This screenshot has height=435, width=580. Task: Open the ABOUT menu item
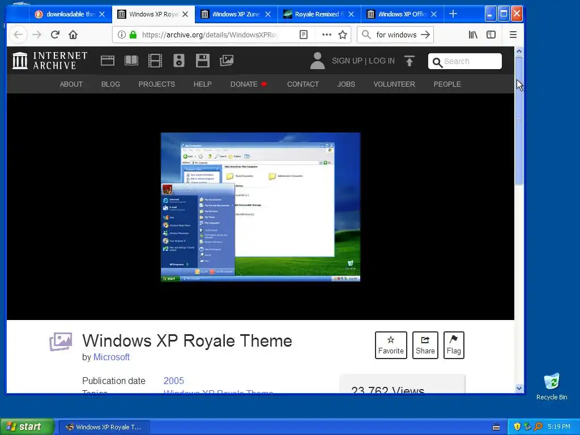coord(71,84)
